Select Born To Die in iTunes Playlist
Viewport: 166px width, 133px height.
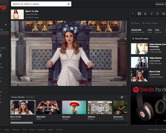click(x=23, y=107)
